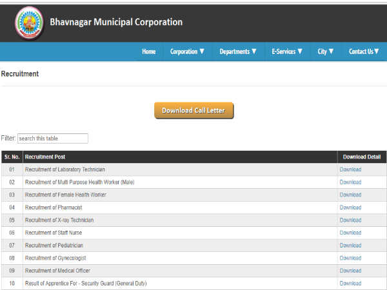Screen dimensions: 387x290
Task: Download Security Guard apprentice result
Action: pos(350,284)
